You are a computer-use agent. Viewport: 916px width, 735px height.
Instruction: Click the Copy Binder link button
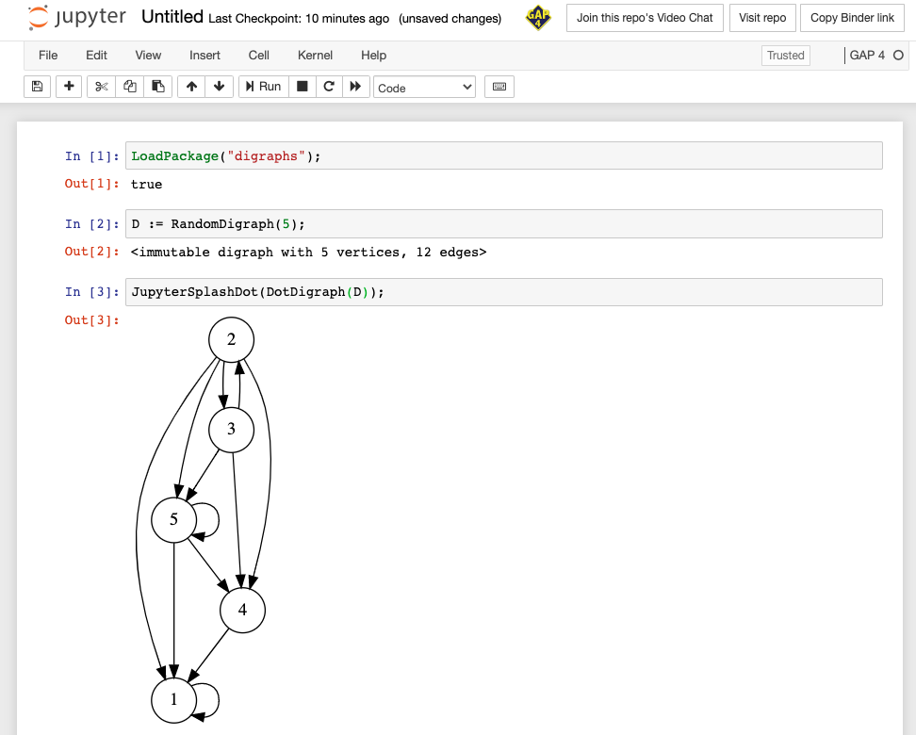coord(852,17)
